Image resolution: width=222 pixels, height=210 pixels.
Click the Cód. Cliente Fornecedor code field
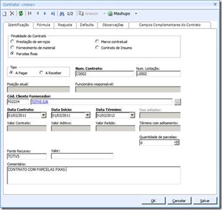pos(18,102)
